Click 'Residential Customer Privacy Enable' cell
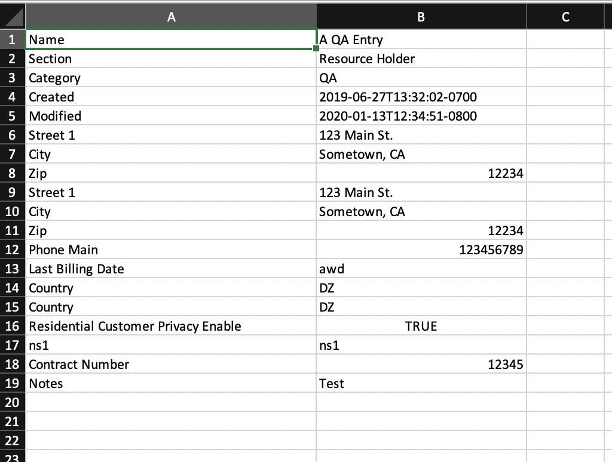This screenshot has width=612, height=462. pyautogui.click(x=171, y=327)
